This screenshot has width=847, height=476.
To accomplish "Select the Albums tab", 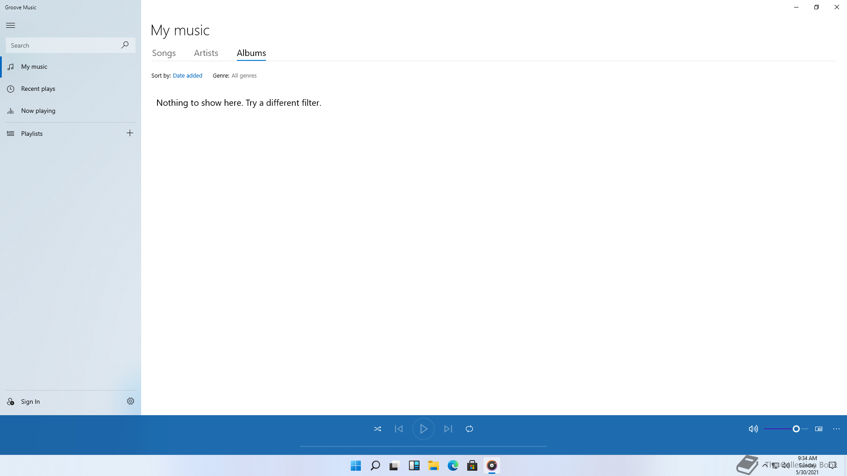I will click(x=251, y=53).
